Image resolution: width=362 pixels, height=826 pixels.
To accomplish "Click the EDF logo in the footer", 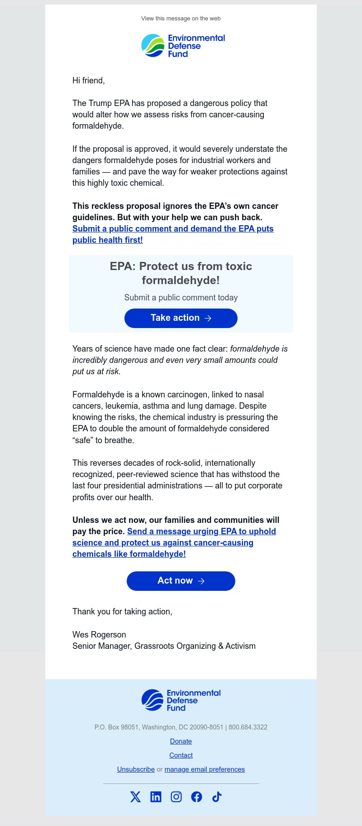I will [x=181, y=699].
